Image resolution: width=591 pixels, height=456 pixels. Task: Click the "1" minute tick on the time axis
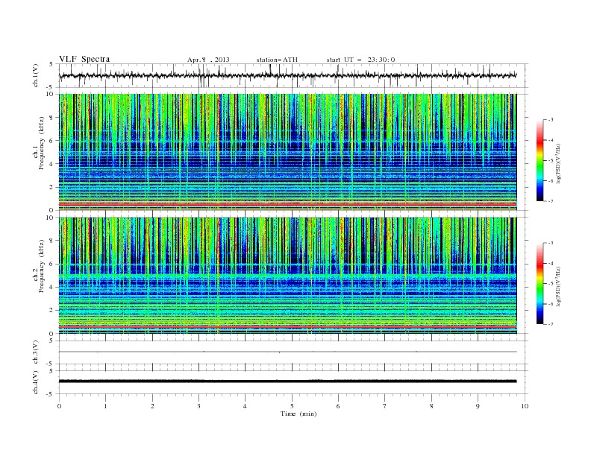tap(105, 406)
